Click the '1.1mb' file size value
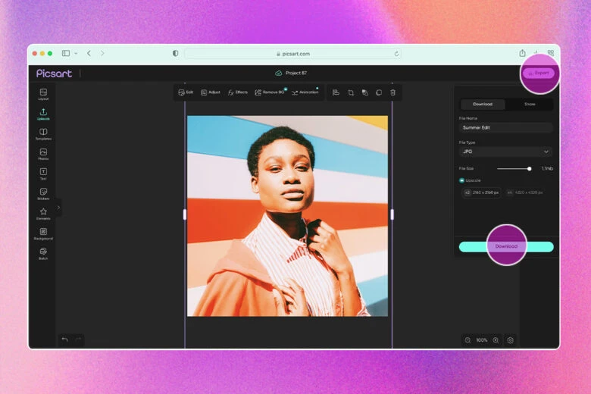The image size is (591, 394). coord(547,168)
